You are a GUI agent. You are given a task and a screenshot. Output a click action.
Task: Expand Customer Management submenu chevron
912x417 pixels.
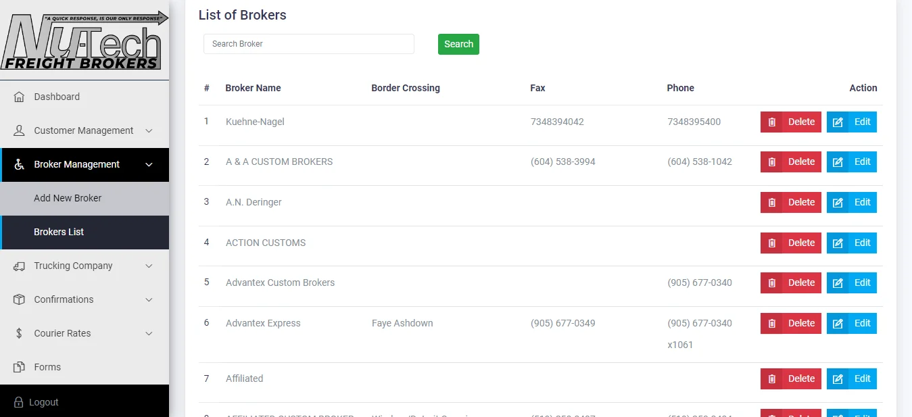pos(149,130)
